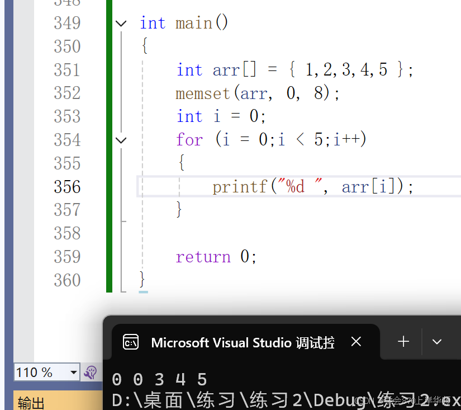Close the Visual Studio debug console tab
461x410 pixels.
(x=356, y=342)
